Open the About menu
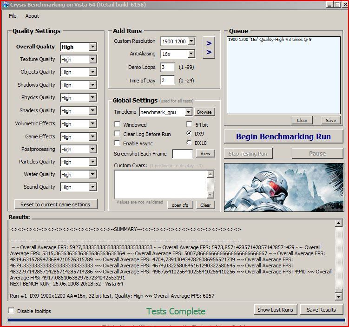 coord(32,16)
